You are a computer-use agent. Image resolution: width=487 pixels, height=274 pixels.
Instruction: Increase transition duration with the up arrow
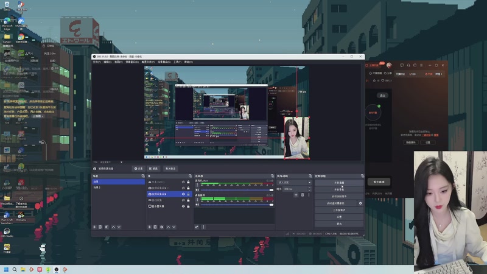click(x=309, y=188)
